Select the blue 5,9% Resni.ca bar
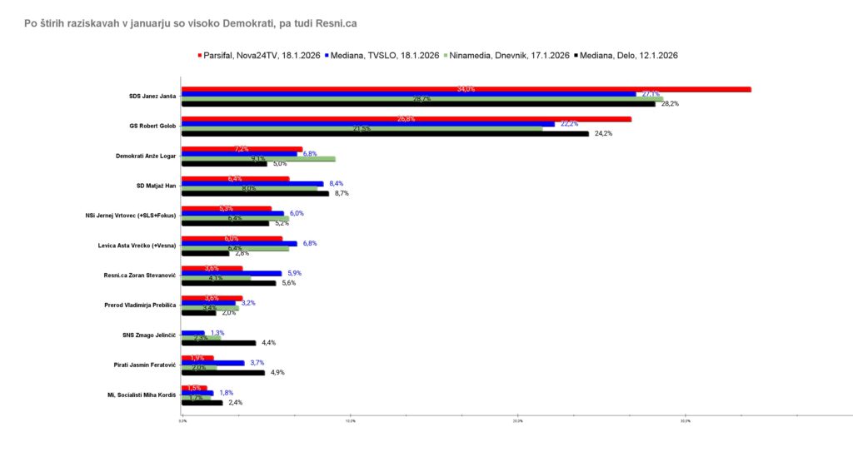Viewport: 853px width, 462px height. tap(232, 273)
